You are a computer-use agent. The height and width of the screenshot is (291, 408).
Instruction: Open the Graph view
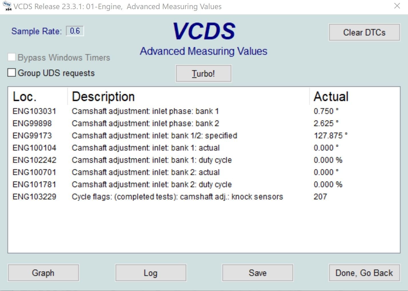43,273
